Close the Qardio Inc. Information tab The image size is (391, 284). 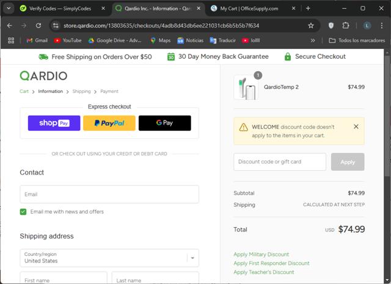pyautogui.click(x=199, y=9)
